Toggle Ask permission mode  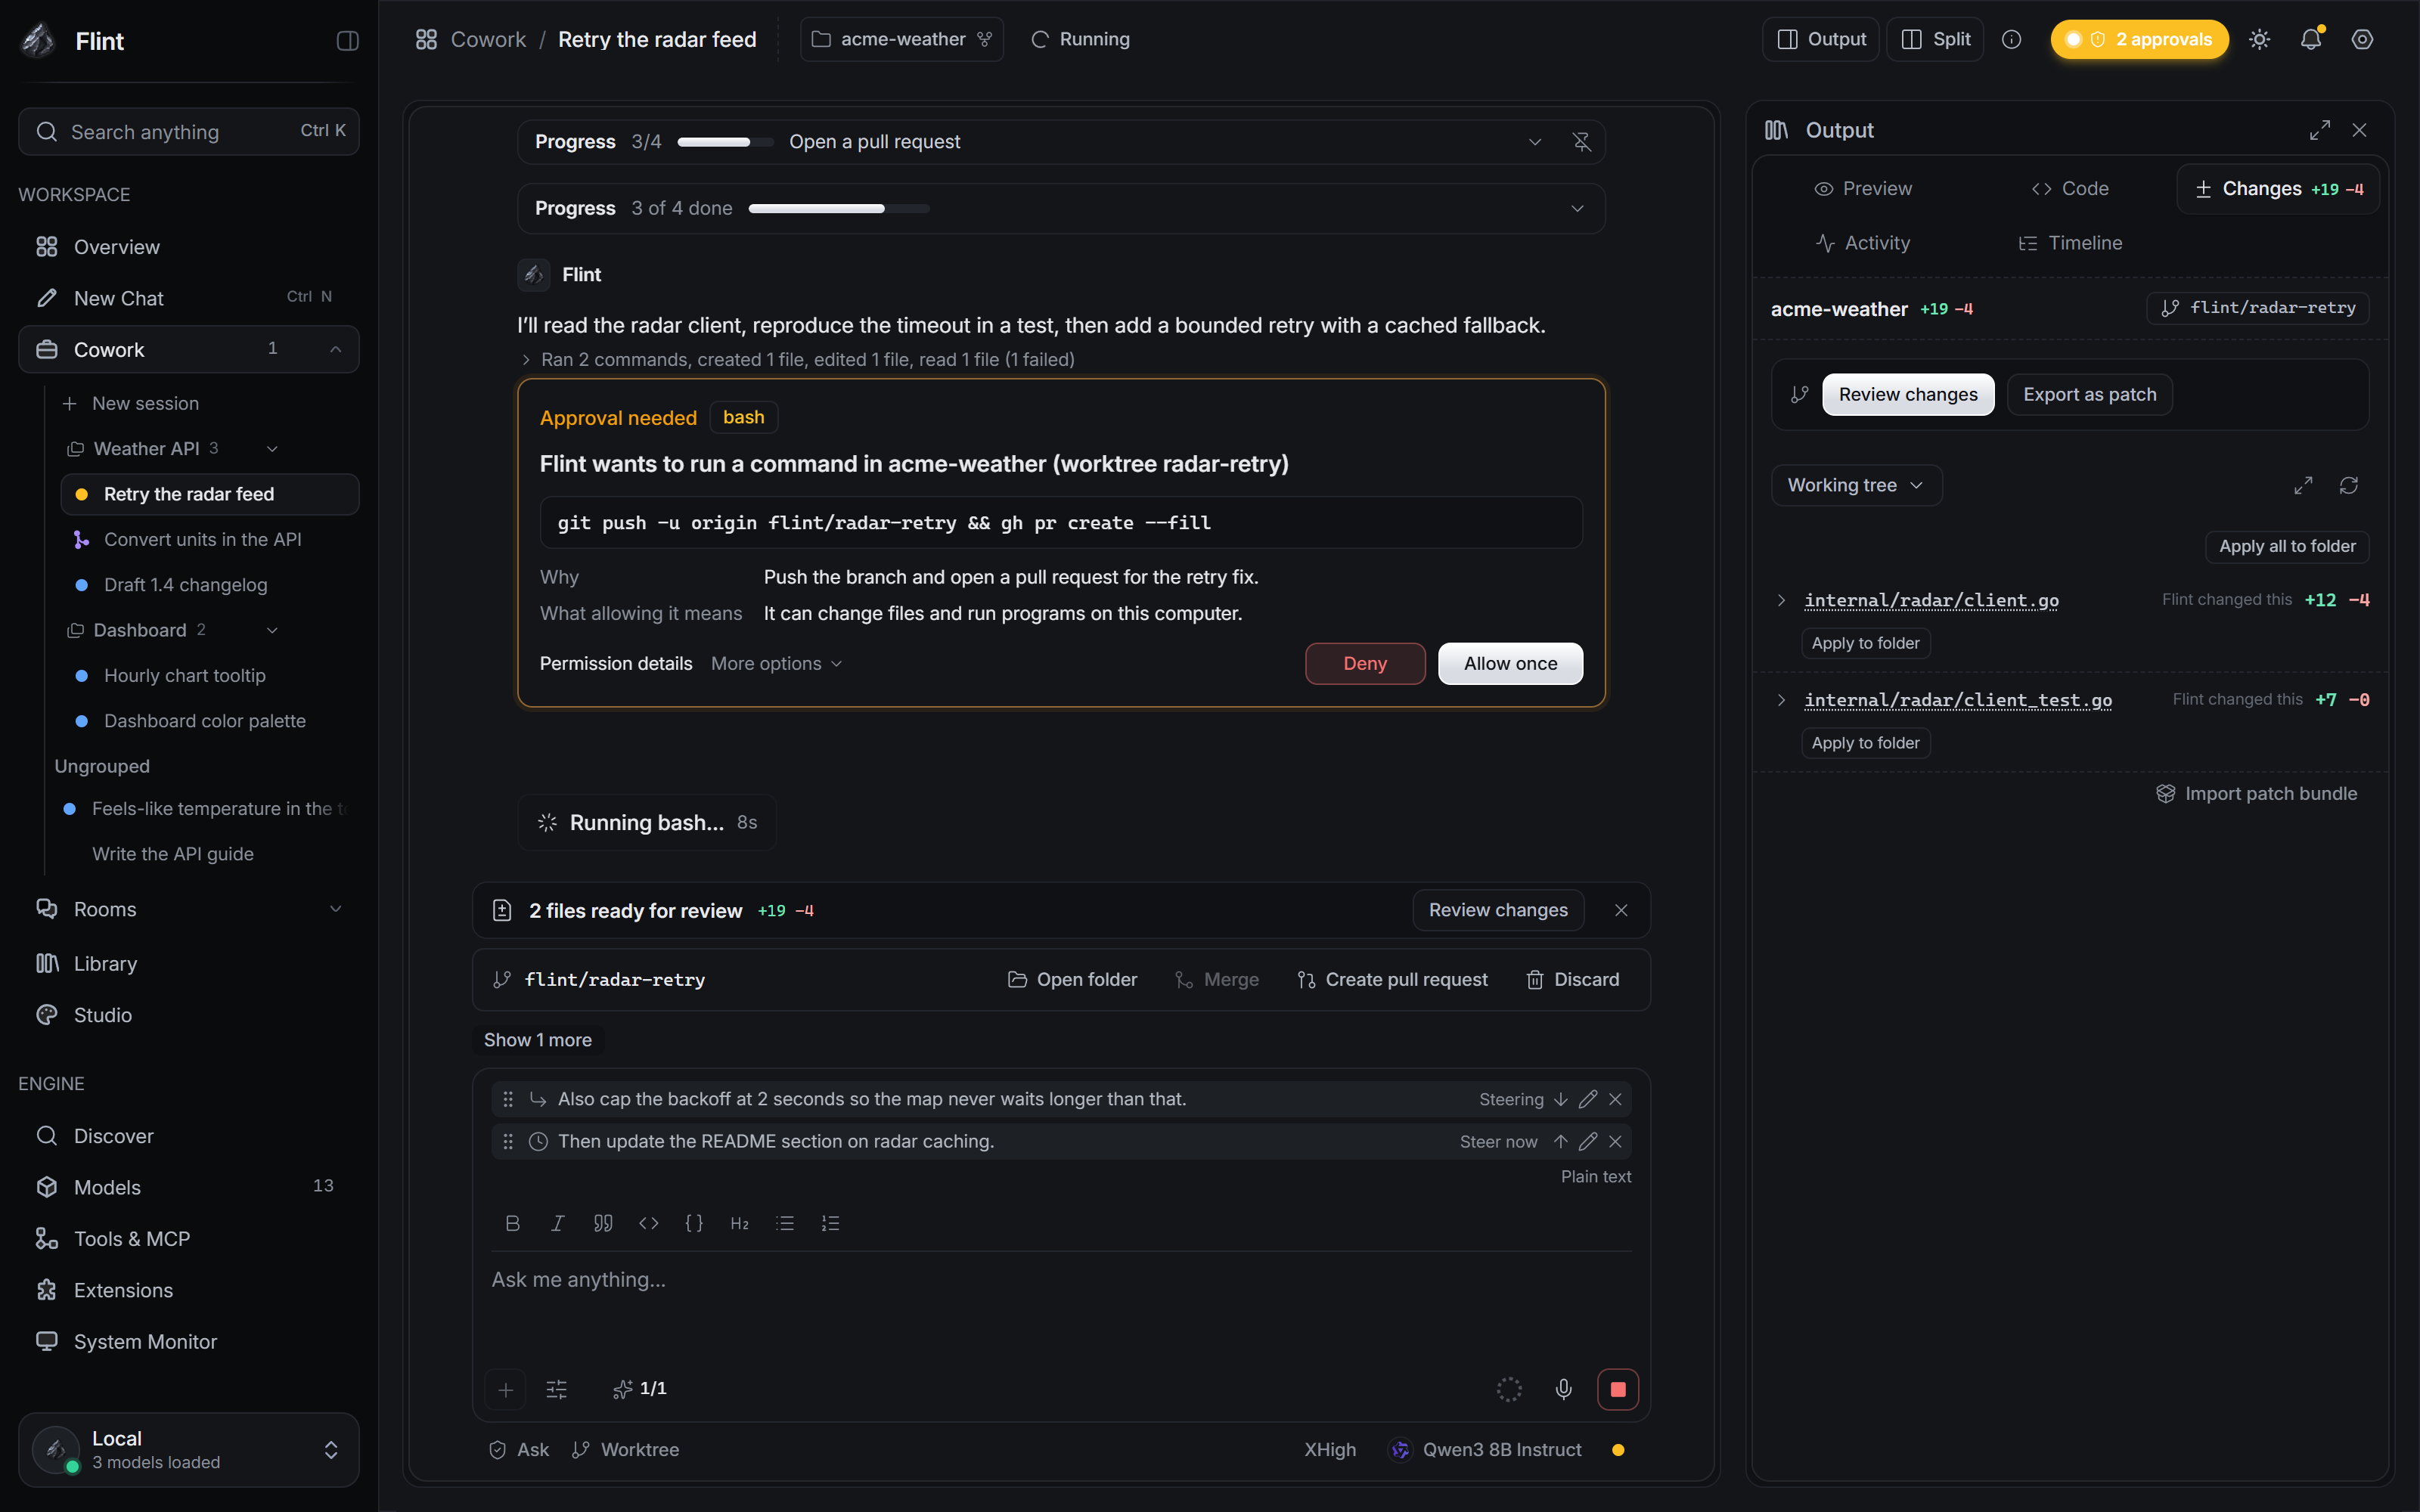(x=518, y=1450)
